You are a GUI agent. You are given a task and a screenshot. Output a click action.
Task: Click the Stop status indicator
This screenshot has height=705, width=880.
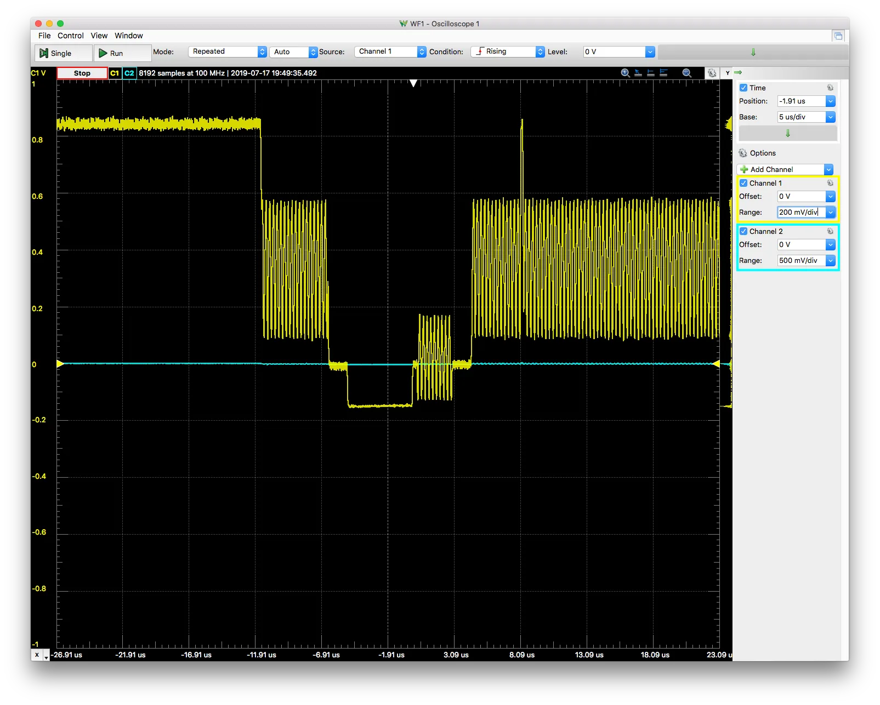82,73
